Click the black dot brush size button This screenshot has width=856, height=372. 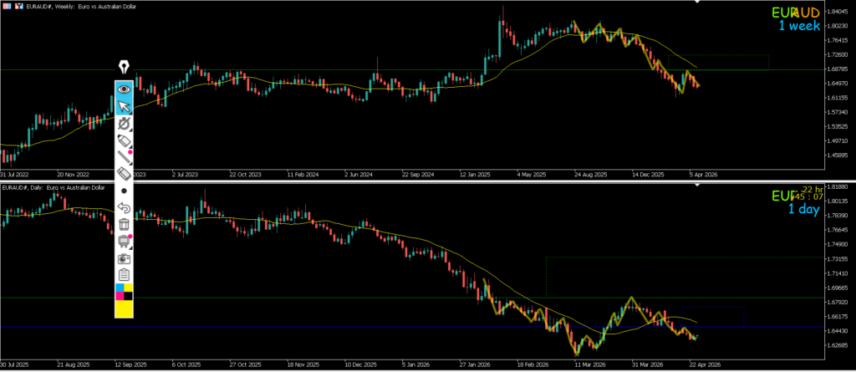[124, 191]
